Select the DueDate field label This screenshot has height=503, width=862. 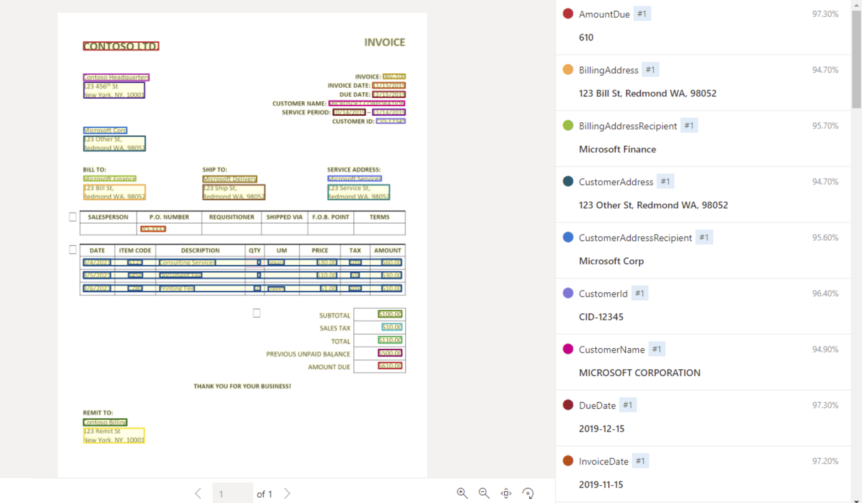pyautogui.click(x=597, y=406)
